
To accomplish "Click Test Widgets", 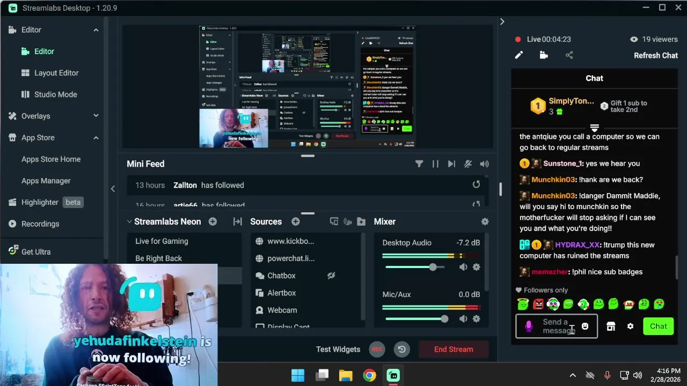I will tap(338, 350).
